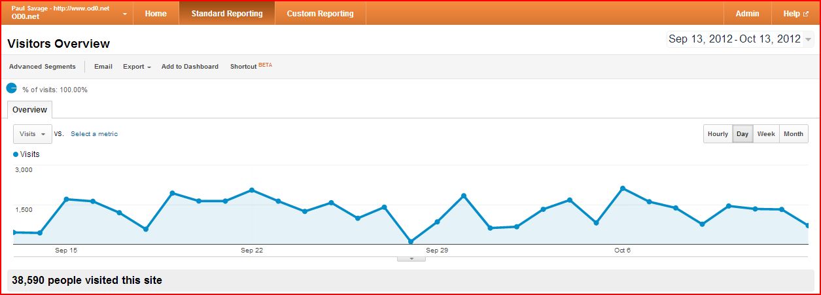Screen dimensions: 821x295
Task: Add the report to Dashboard
Action: tap(190, 67)
